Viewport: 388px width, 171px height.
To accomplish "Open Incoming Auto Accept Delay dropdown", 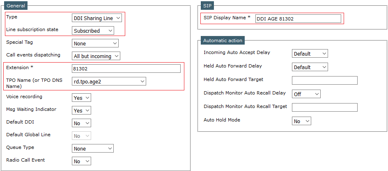I will [310, 54].
